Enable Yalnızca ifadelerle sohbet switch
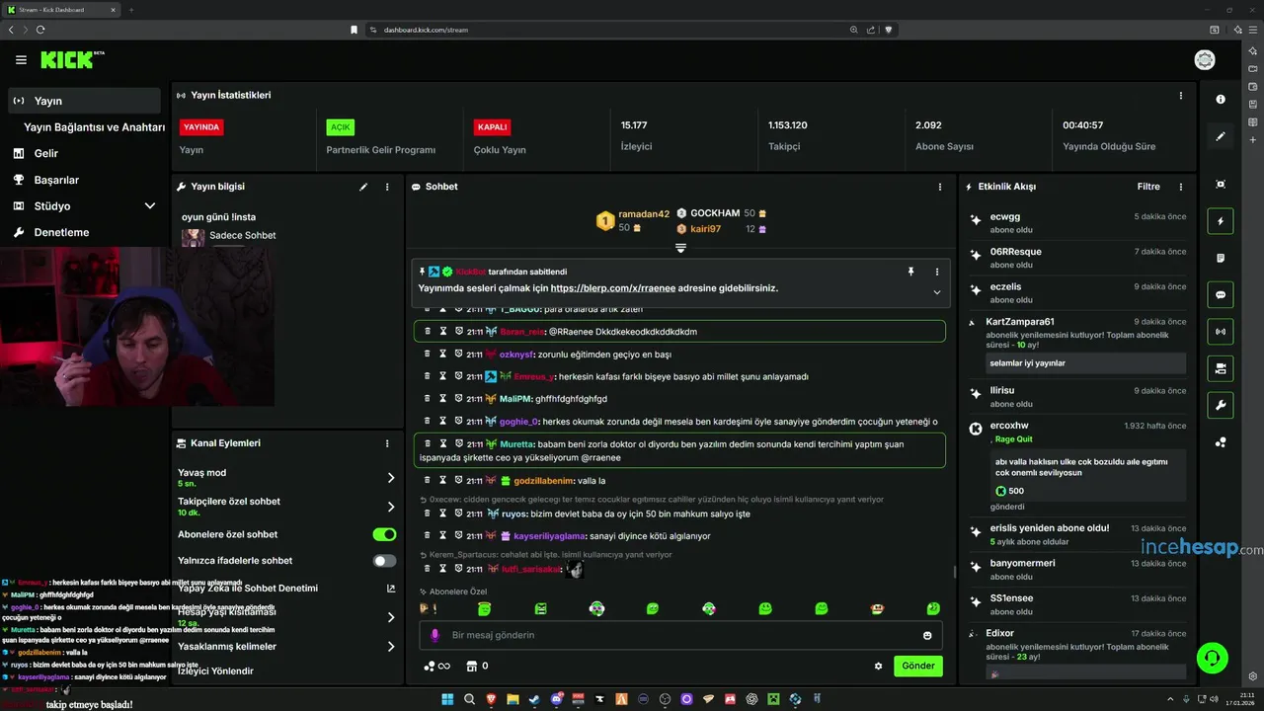Viewport: 1264px width, 711px height. tap(384, 561)
